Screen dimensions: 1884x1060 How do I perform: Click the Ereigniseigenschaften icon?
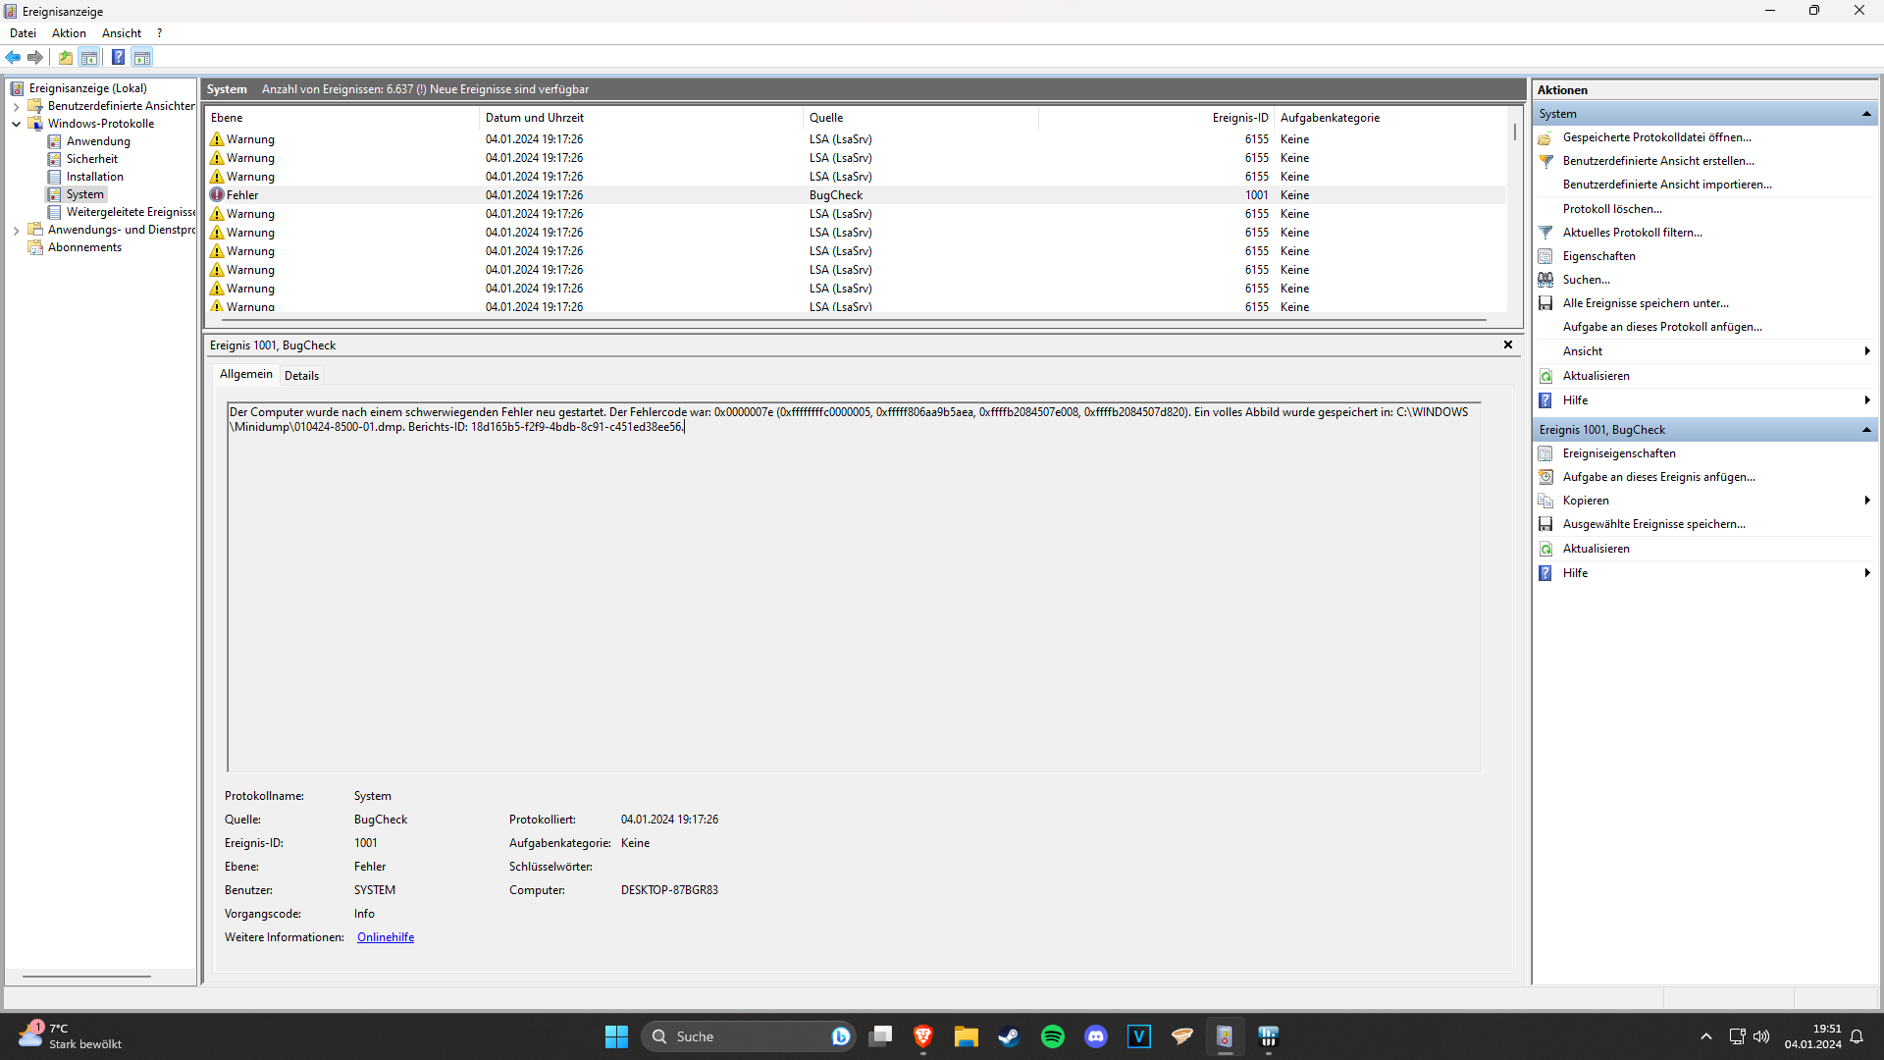pos(1545,453)
